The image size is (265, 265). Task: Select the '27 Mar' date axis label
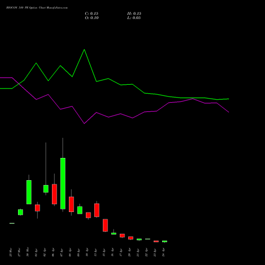(x=19, y=252)
